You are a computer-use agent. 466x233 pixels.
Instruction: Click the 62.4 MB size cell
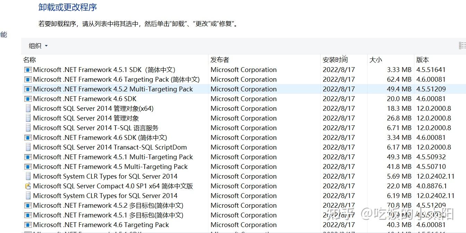(x=399, y=79)
